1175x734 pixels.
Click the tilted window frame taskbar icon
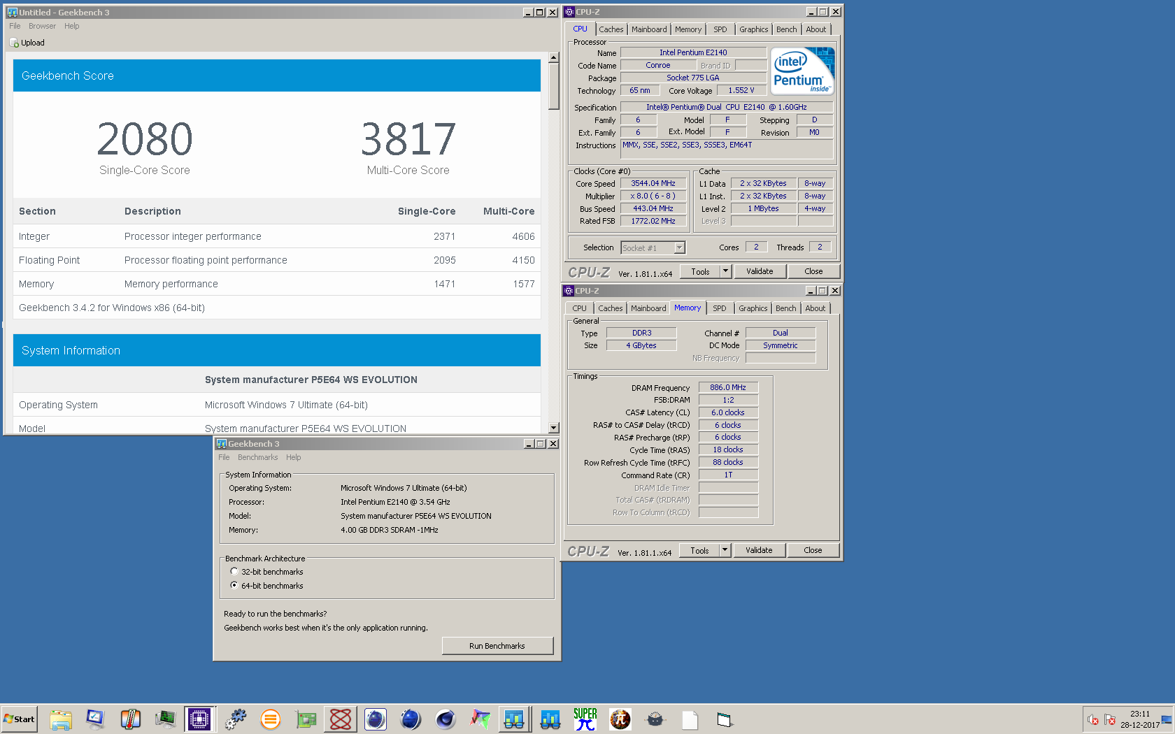[725, 719]
